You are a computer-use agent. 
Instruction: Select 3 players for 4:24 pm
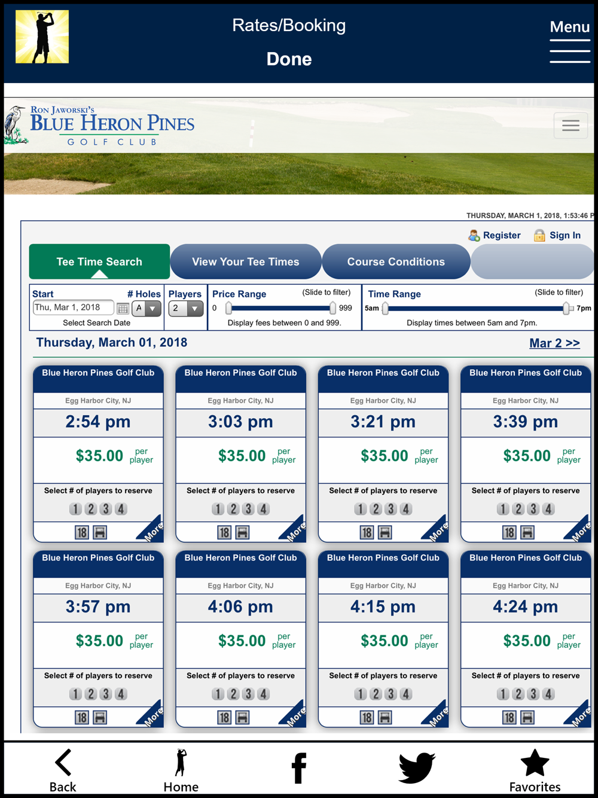[x=533, y=694]
